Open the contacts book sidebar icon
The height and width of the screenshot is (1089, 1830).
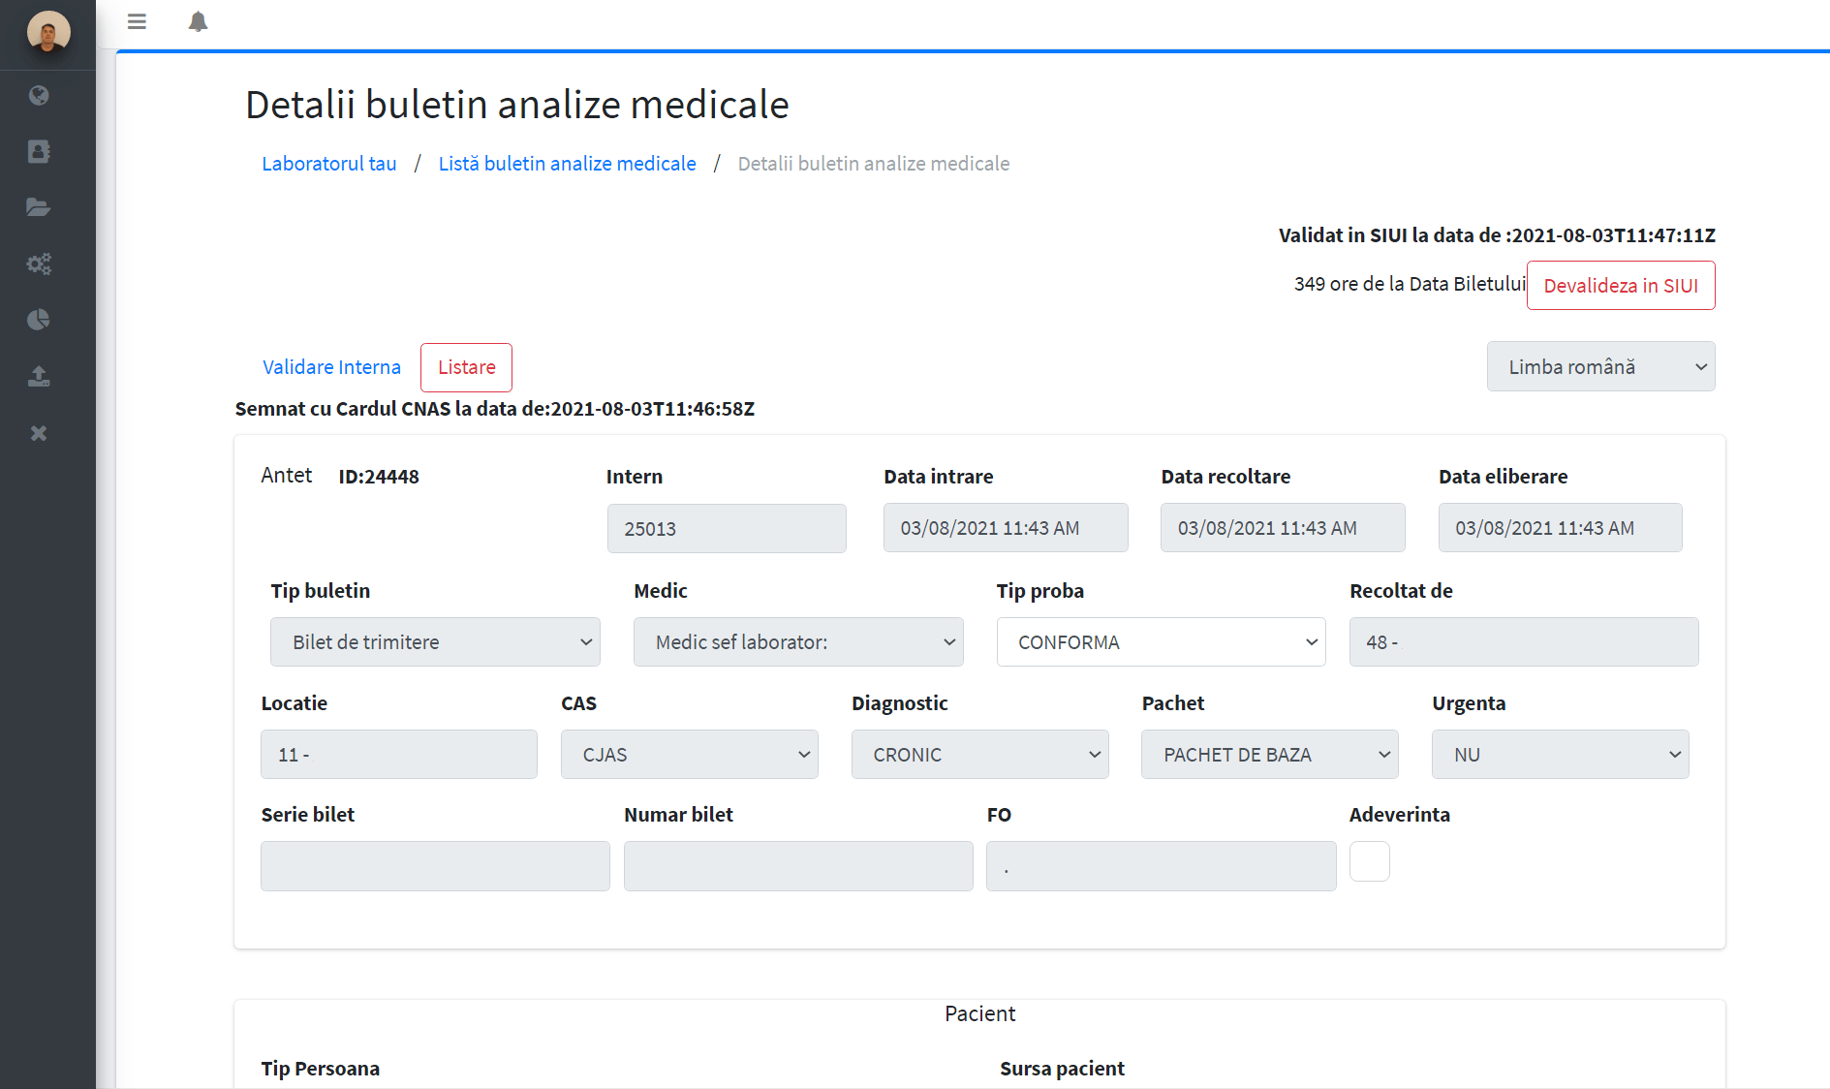(x=39, y=151)
